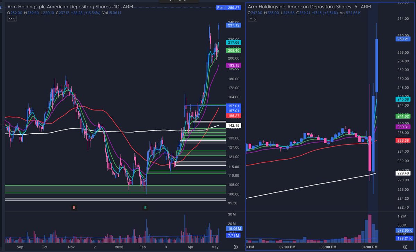The height and width of the screenshot is (252, 416).
Task: Click the Nov label on the time axis
Action: (71, 247)
